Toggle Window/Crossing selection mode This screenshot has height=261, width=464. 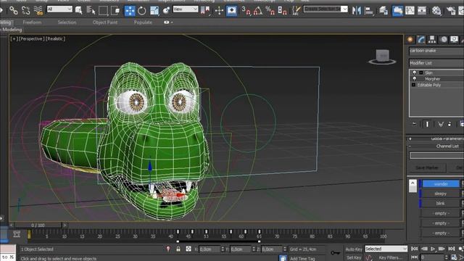coord(115,11)
